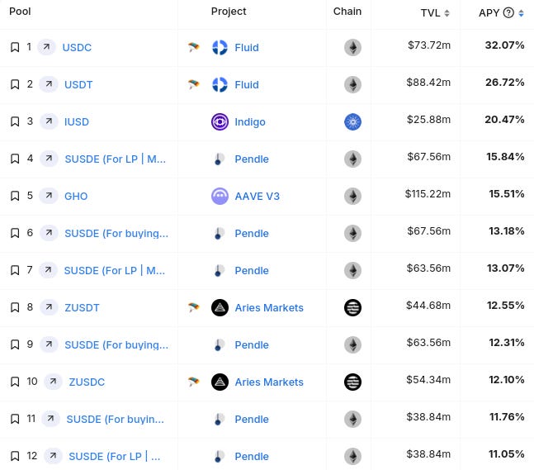The image size is (534, 470).
Task: Open Fluid project link in USDT row
Action: pyautogui.click(x=247, y=84)
